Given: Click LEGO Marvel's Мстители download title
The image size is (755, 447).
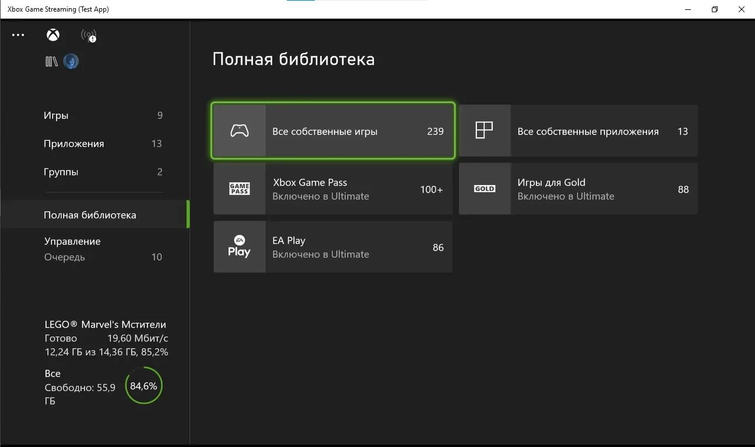Looking at the screenshot, I should coord(106,324).
